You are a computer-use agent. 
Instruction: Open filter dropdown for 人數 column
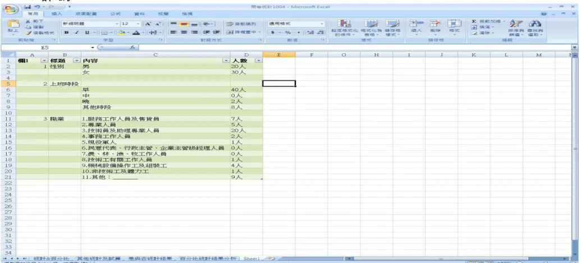(x=258, y=61)
